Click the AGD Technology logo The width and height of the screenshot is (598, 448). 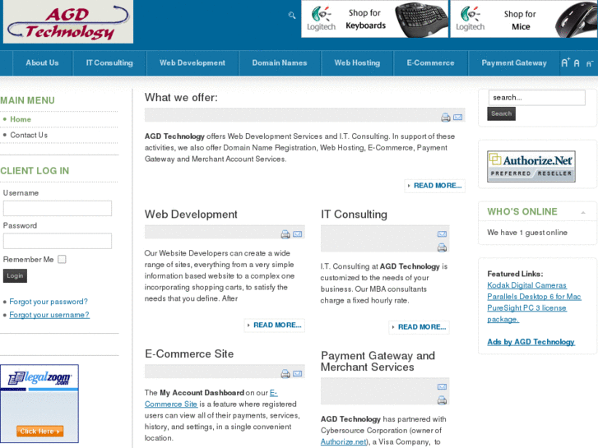click(x=68, y=21)
